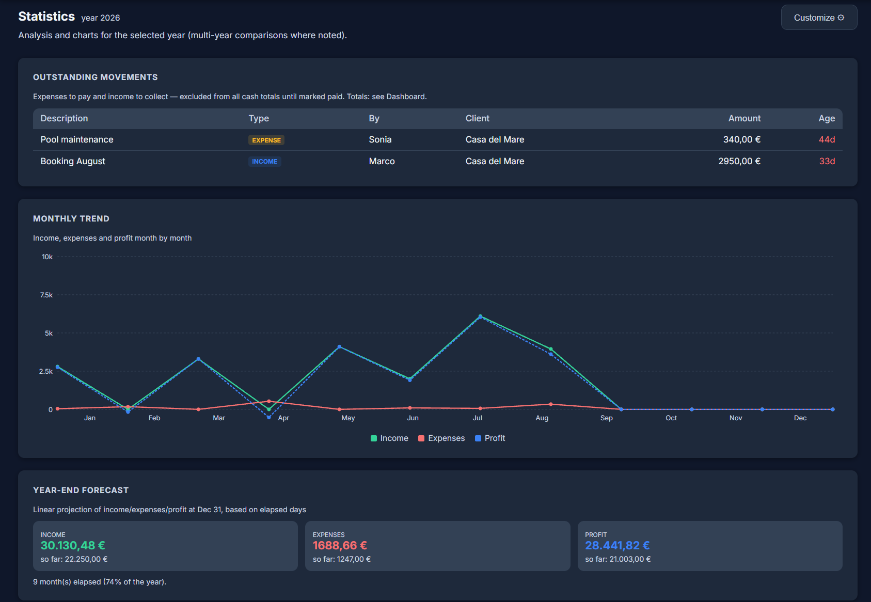The height and width of the screenshot is (602, 871).
Task: Select the Age column header
Action: pyautogui.click(x=827, y=118)
